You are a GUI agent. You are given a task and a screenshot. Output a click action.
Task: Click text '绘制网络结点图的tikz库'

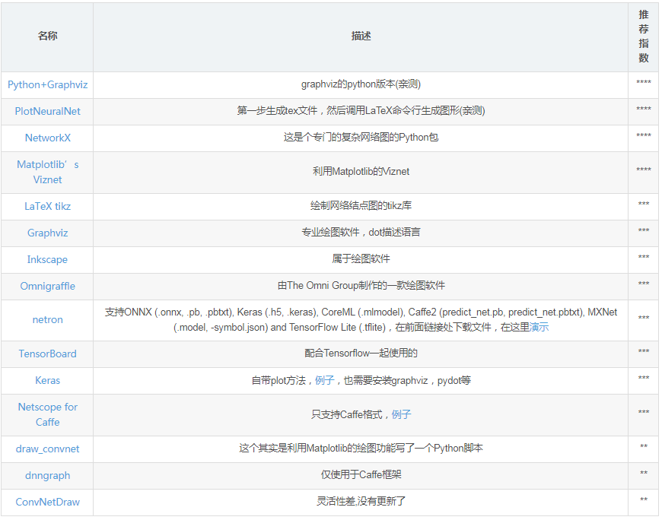point(361,206)
